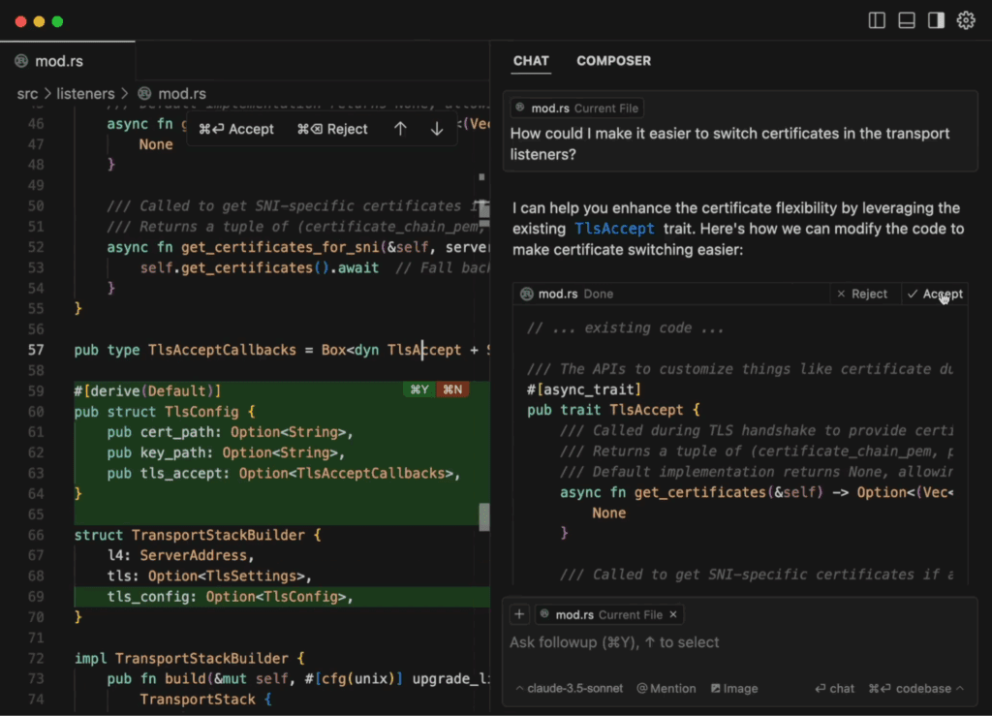
Task: Accept the mod.rs code block changes
Action: click(x=935, y=294)
